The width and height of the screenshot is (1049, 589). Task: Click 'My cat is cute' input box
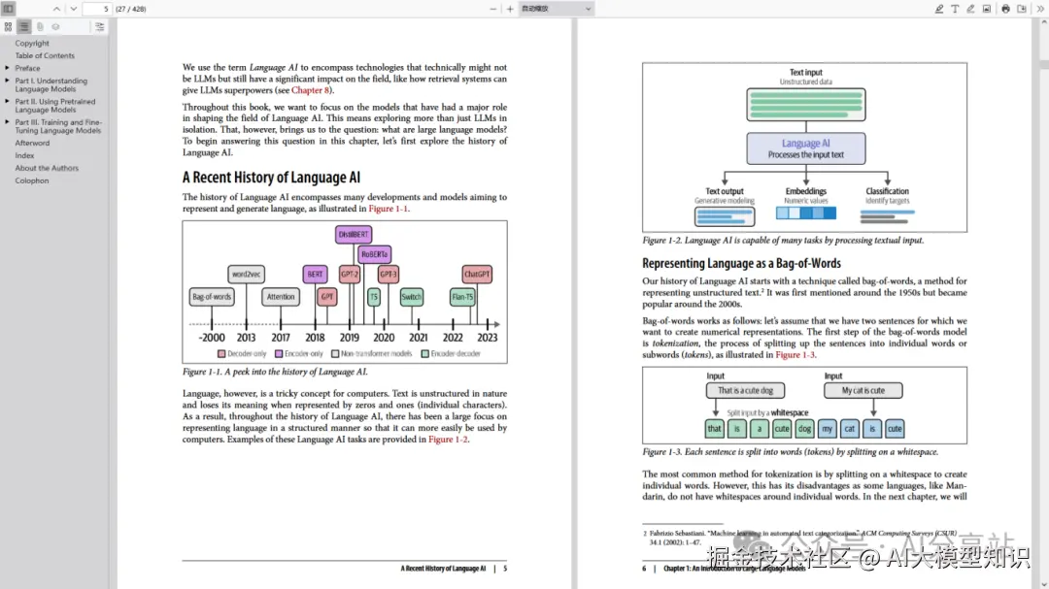tap(863, 390)
